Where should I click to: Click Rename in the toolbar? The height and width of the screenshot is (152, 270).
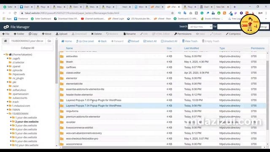click(x=130, y=34)
